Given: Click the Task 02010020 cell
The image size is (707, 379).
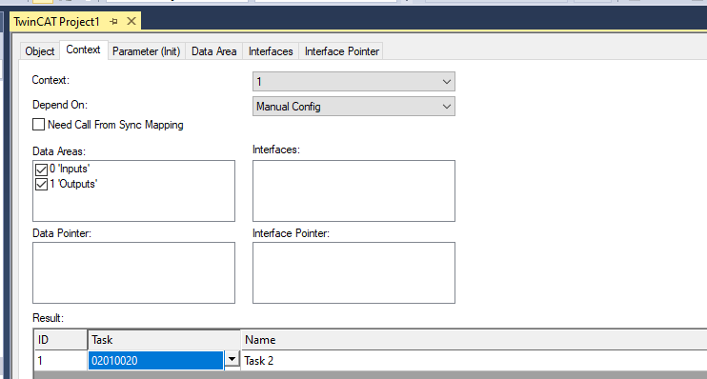Looking at the screenshot, I should click(x=155, y=361).
